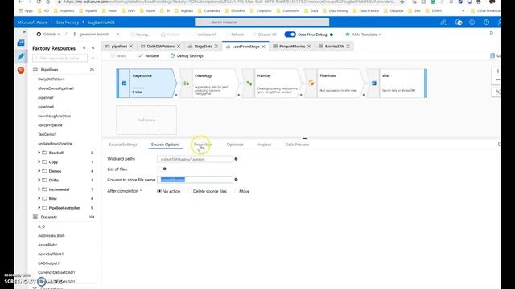Image resolution: width=515 pixels, height=289 pixels.
Task: Click the StageSource source icon
Action: (124, 83)
